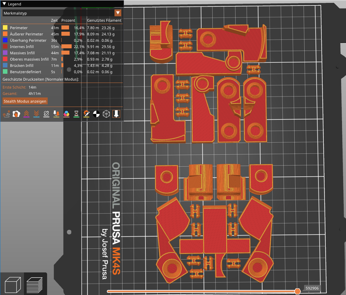Toggle seams visibility icon

point(46,114)
